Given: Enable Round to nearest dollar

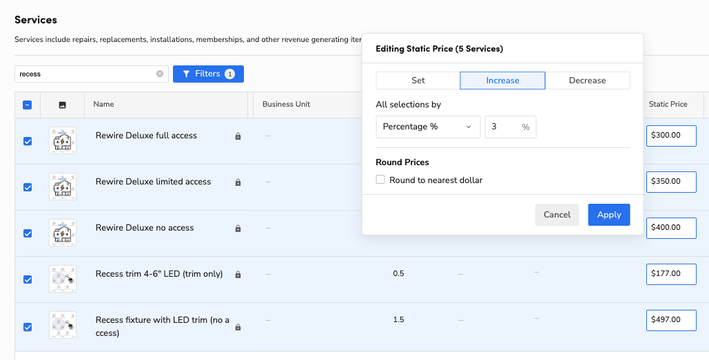Looking at the screenshot, I should coord(380,180).
